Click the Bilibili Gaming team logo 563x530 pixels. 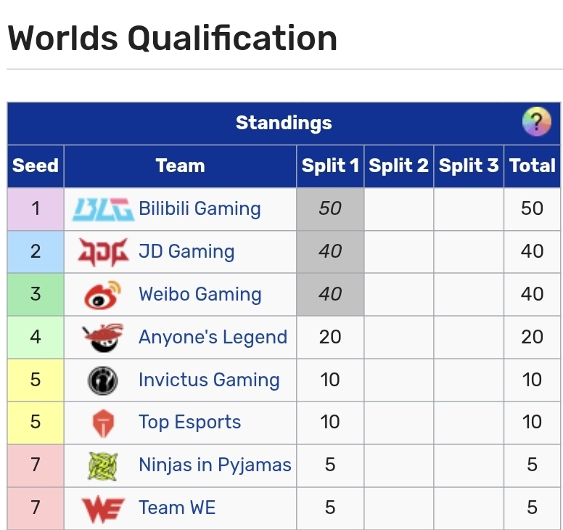(x=102, y=209)
